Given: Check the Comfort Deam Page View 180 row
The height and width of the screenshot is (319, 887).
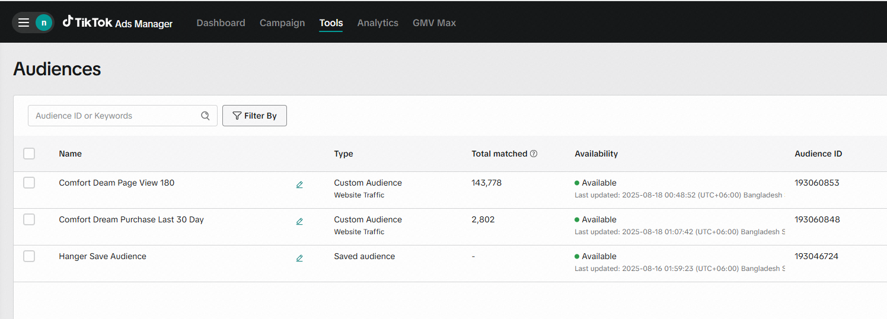Looking at the screenshot, I should [x=29, y=183].
